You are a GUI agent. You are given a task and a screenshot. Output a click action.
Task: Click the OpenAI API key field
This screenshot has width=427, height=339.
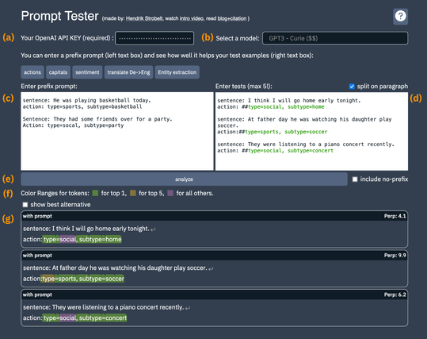tap(154, 38)
